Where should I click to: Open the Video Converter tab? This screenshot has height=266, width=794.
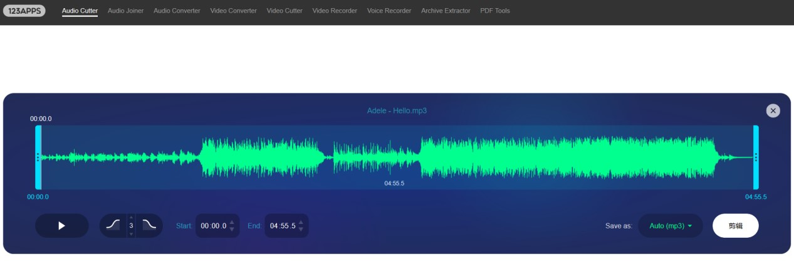click(233, 11)
